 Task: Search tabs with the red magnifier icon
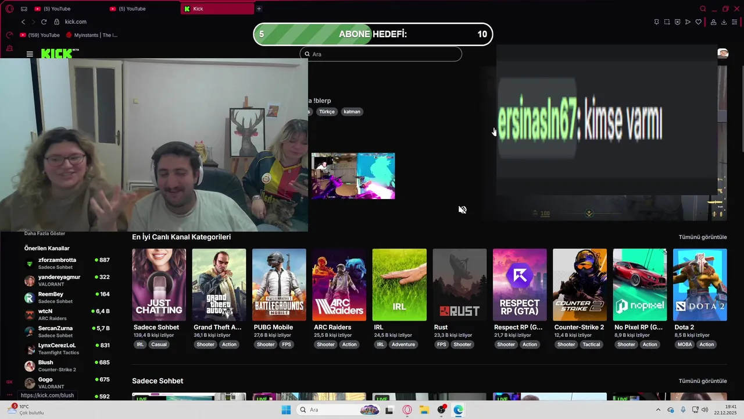(703, 9)
